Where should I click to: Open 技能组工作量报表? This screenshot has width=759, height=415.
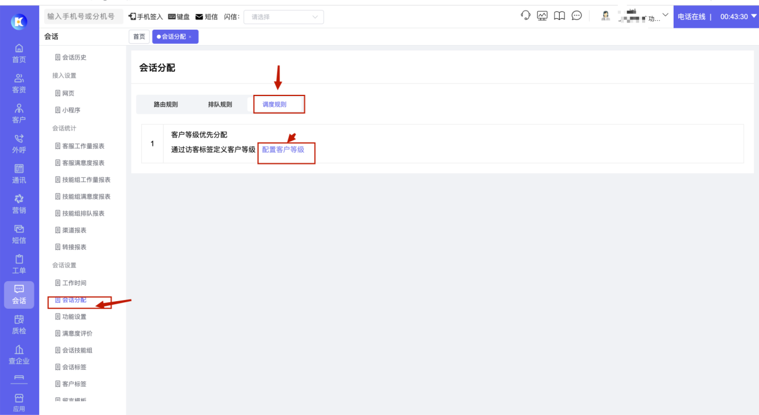82,180
